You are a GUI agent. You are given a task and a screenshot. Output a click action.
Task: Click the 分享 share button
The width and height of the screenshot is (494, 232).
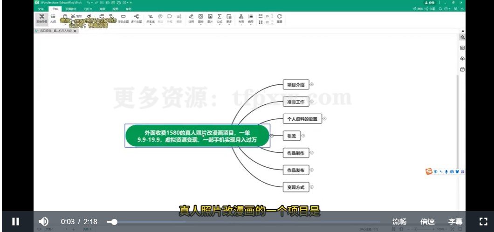tap(430, 9)
